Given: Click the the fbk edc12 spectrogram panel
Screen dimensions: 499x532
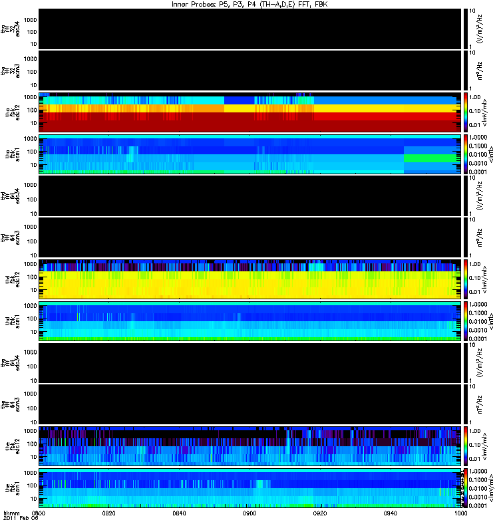Looking at the screenshot, I should click(249, 446).
